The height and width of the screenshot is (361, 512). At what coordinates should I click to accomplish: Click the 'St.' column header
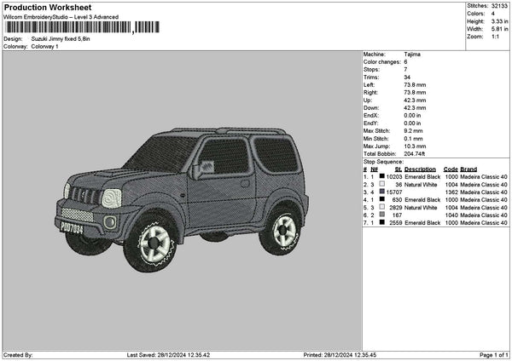[398, 169]
